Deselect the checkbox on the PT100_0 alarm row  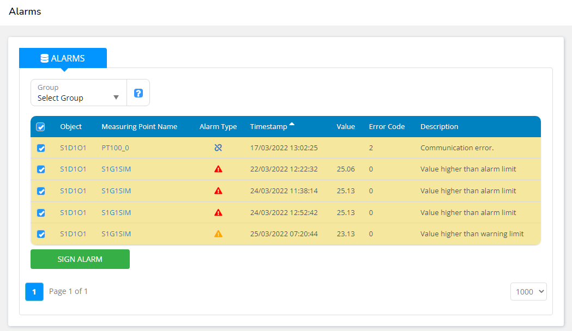tap(41, 148)
